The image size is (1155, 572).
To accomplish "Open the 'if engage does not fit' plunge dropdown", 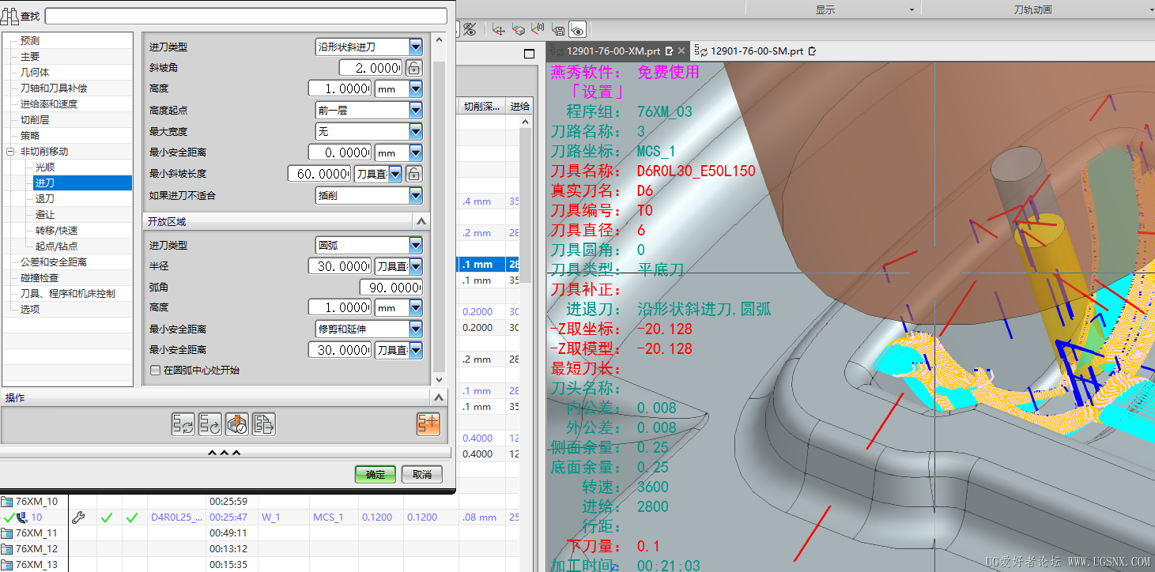I will pos(415,195).
